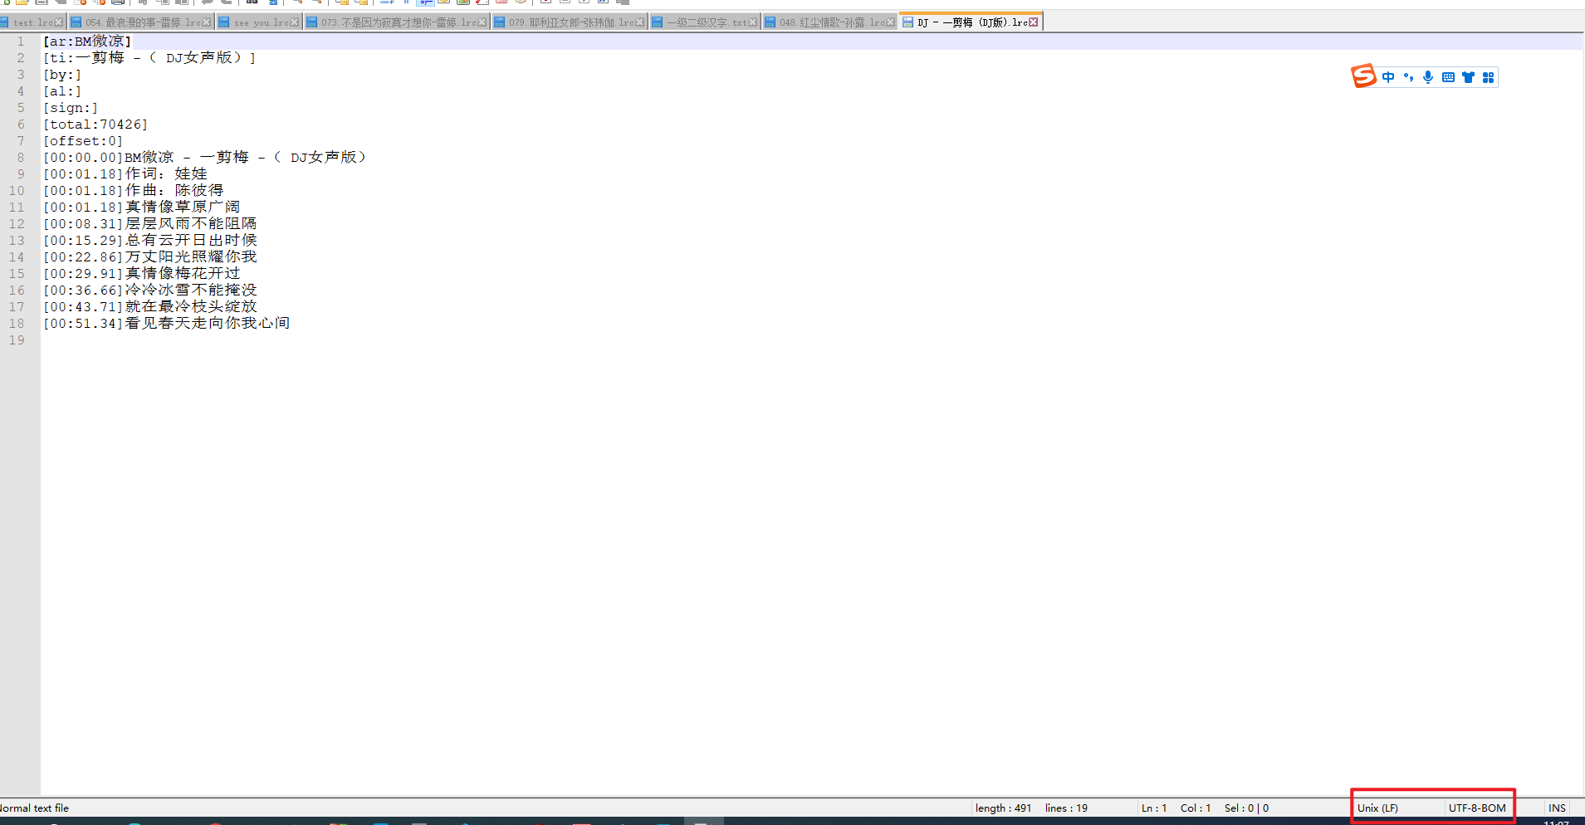Screen dimensions: 1585x825
Task: Open the Sogou toolbox grid icon
Action: pos(1488,77)
